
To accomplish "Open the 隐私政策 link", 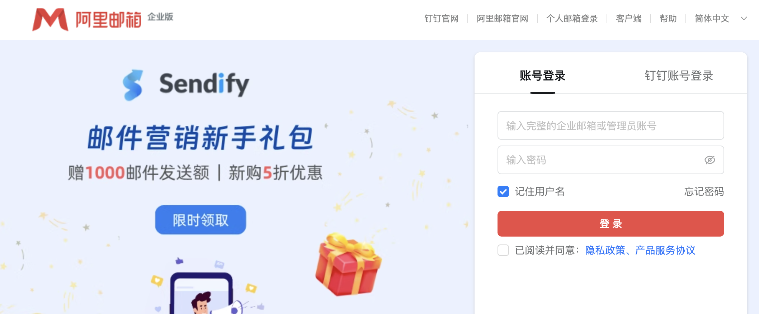I will [x=605, y=250].
